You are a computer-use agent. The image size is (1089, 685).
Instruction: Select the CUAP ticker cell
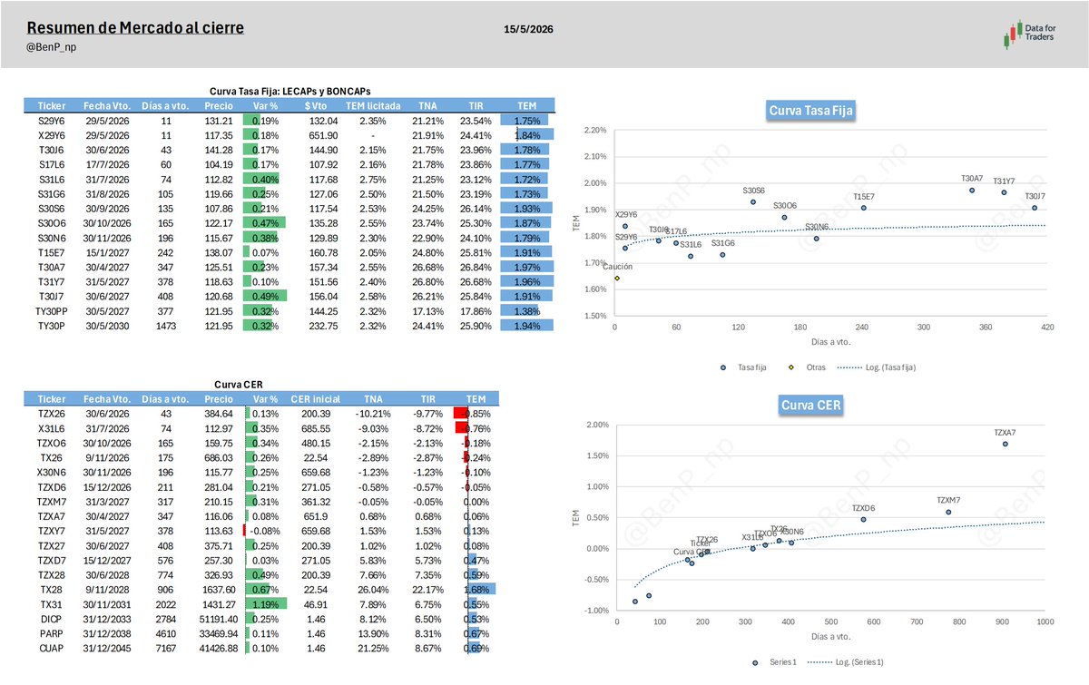[51, 651]
